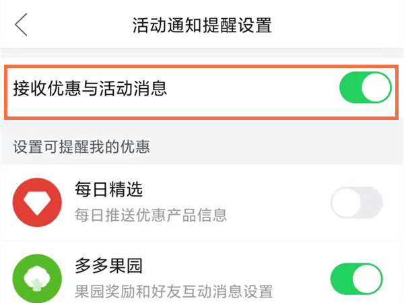
Task: Click the gray strip below the header bar
Action: [202, 56]
